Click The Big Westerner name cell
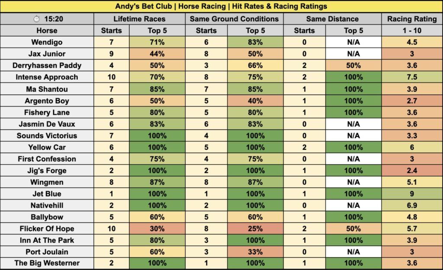The height and width of the screenshot is (270, 443). pyautogui.click(x=47, y=264)
